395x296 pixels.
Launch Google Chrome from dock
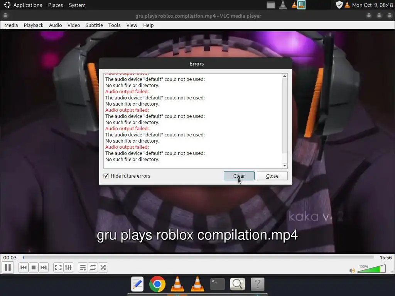[157, 284]
